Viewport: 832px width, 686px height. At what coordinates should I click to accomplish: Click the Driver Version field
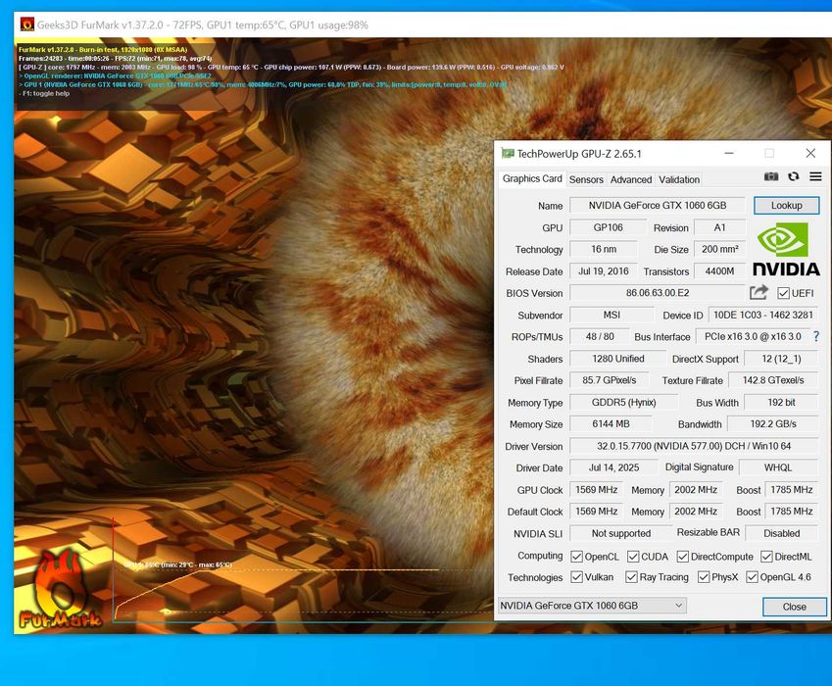click(694, 446)
